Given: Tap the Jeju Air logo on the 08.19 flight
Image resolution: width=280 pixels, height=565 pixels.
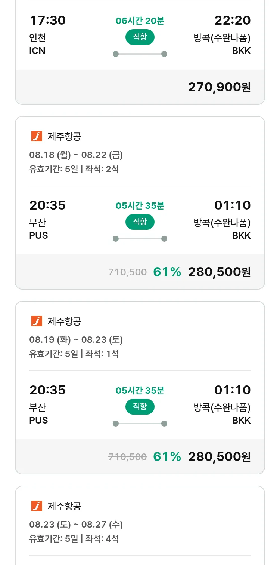Looking at the screenshot, I should (37, 321).
